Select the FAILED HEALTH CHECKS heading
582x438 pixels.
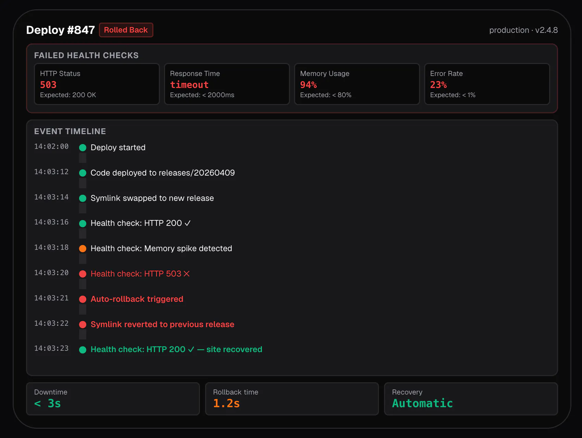[86, 55]
